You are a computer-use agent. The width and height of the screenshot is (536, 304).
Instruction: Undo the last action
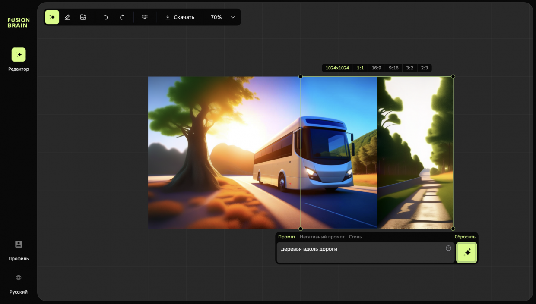point(106,17)
